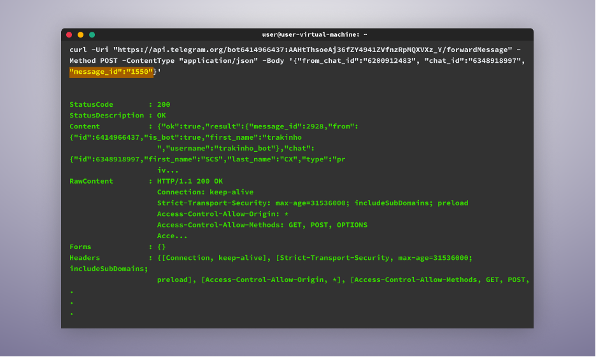Viewport: 596px width, 357px height.
Task: Click the "from_chat_id":"6200912483" text
Action: 357,61
